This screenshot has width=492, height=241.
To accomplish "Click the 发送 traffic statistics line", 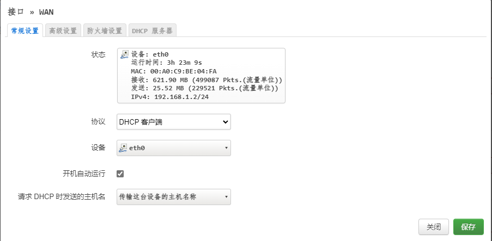I will click(x=204, y=88).
